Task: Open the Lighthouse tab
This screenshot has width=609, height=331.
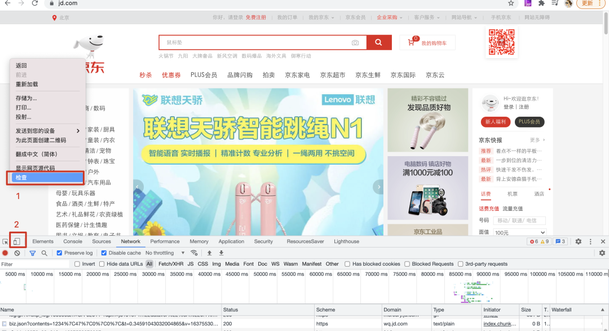Action: (x=346, y=241)
